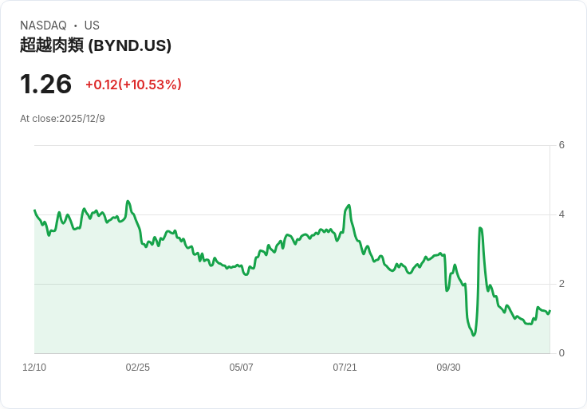Click the sharp price spike after 09/30

point(480,229)
